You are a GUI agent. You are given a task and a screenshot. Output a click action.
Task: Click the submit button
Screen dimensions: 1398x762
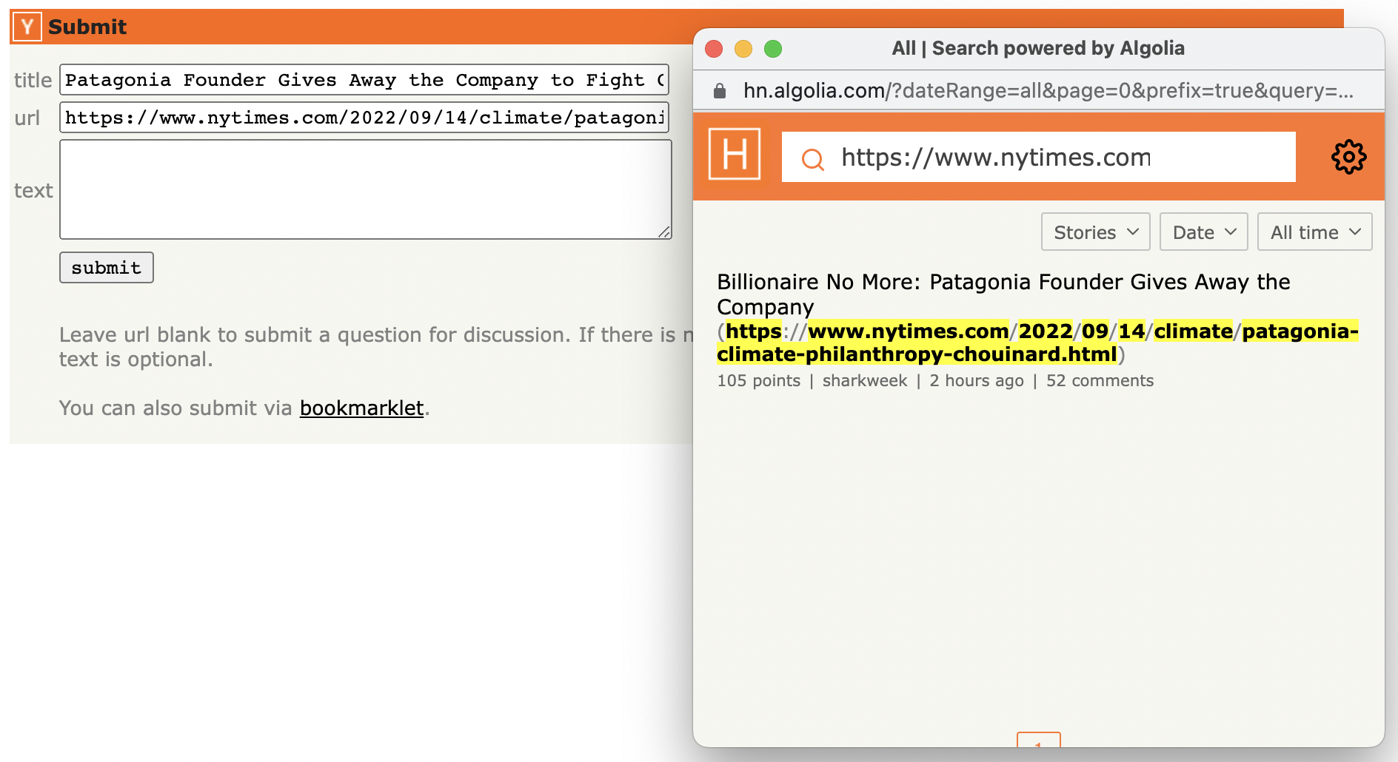[107, 268]
